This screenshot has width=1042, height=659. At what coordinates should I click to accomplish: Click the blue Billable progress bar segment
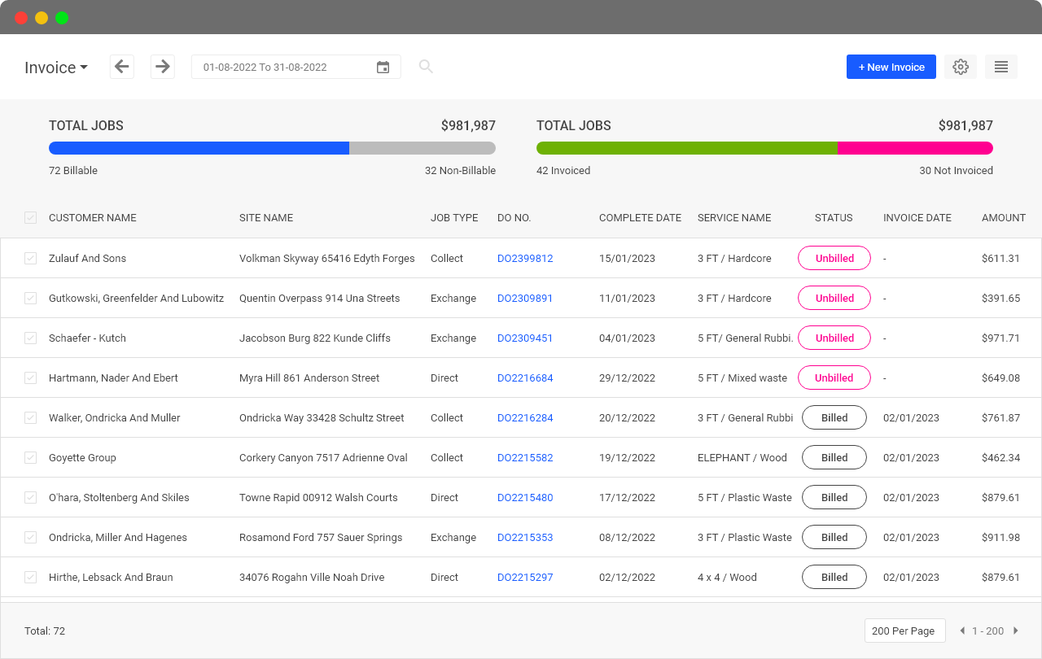(199, 148)
